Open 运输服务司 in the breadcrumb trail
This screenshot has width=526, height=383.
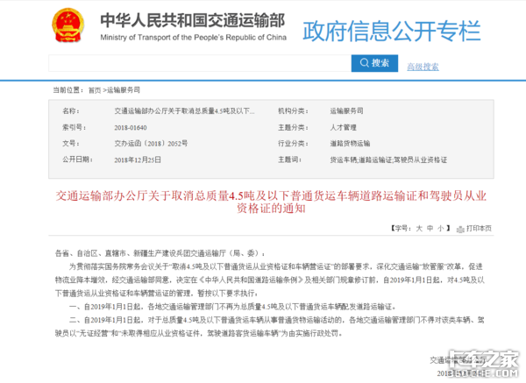tap(125, 89)
